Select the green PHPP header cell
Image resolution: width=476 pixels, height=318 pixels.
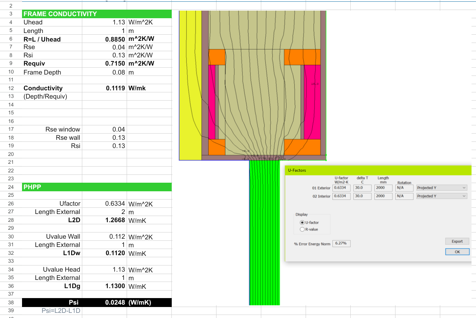coord(97,187)
